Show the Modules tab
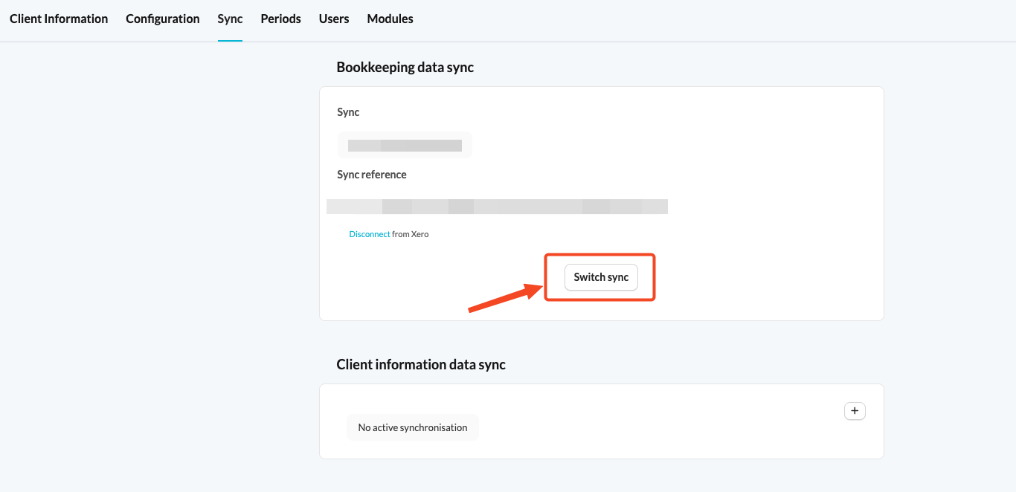The image size is (1016, 492). click(x=390, y=19)
